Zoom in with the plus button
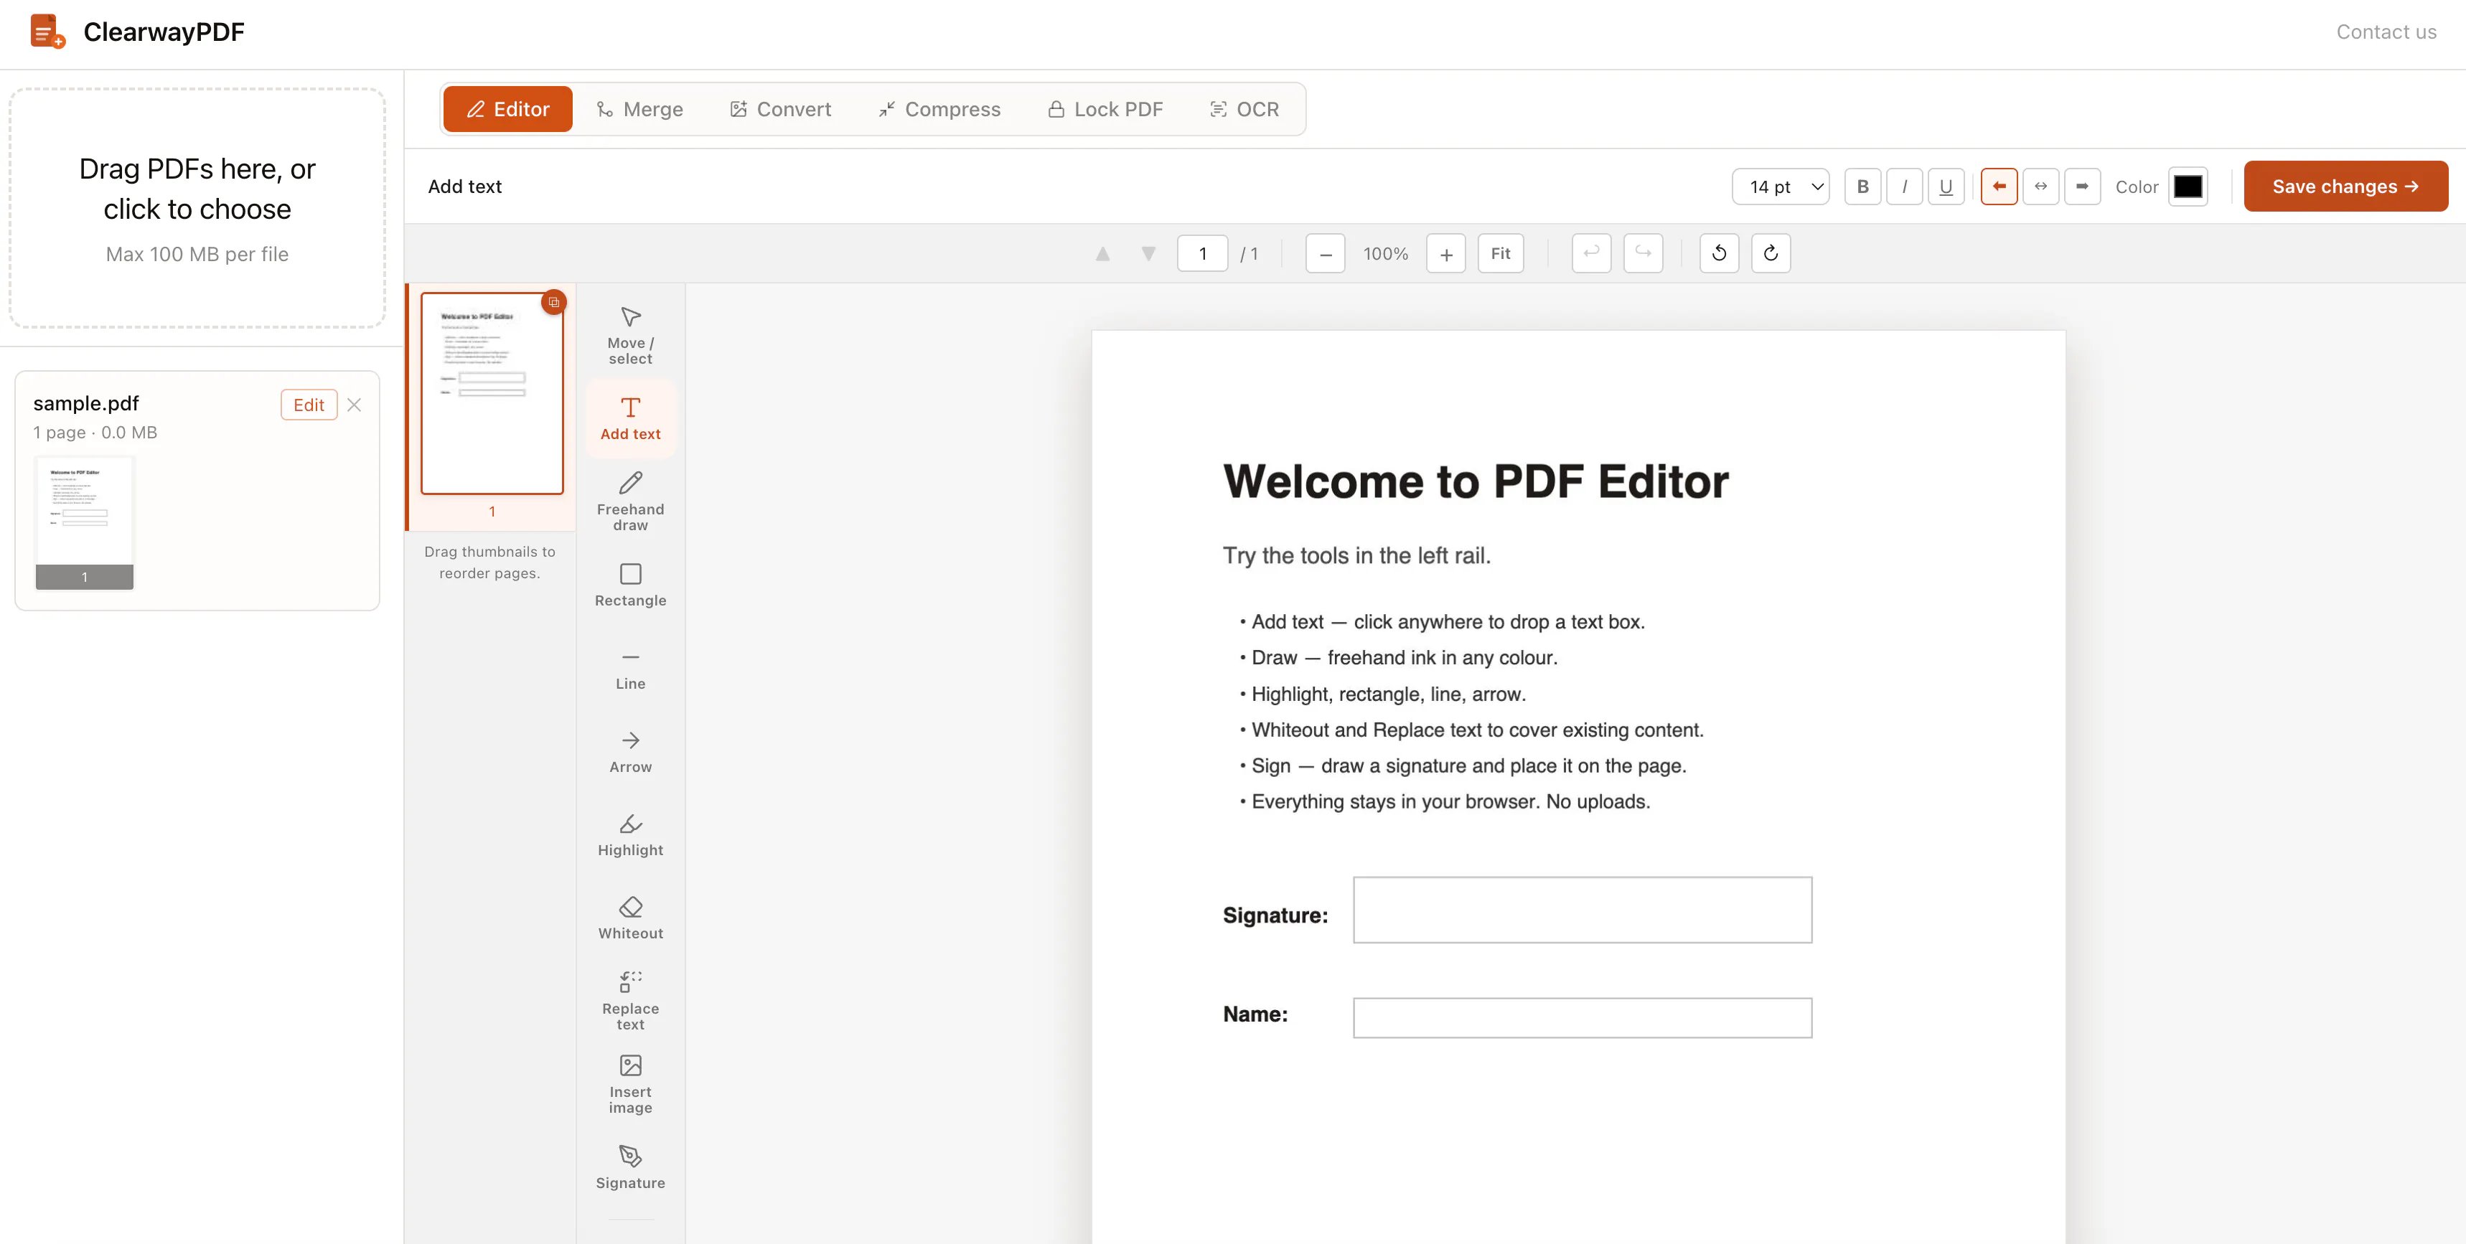 click(1445, 253)
